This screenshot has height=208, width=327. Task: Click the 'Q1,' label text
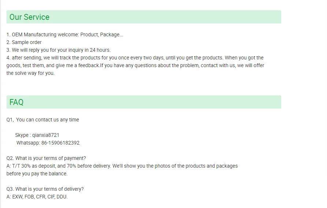pyautogui.click(x=10, y=120)
